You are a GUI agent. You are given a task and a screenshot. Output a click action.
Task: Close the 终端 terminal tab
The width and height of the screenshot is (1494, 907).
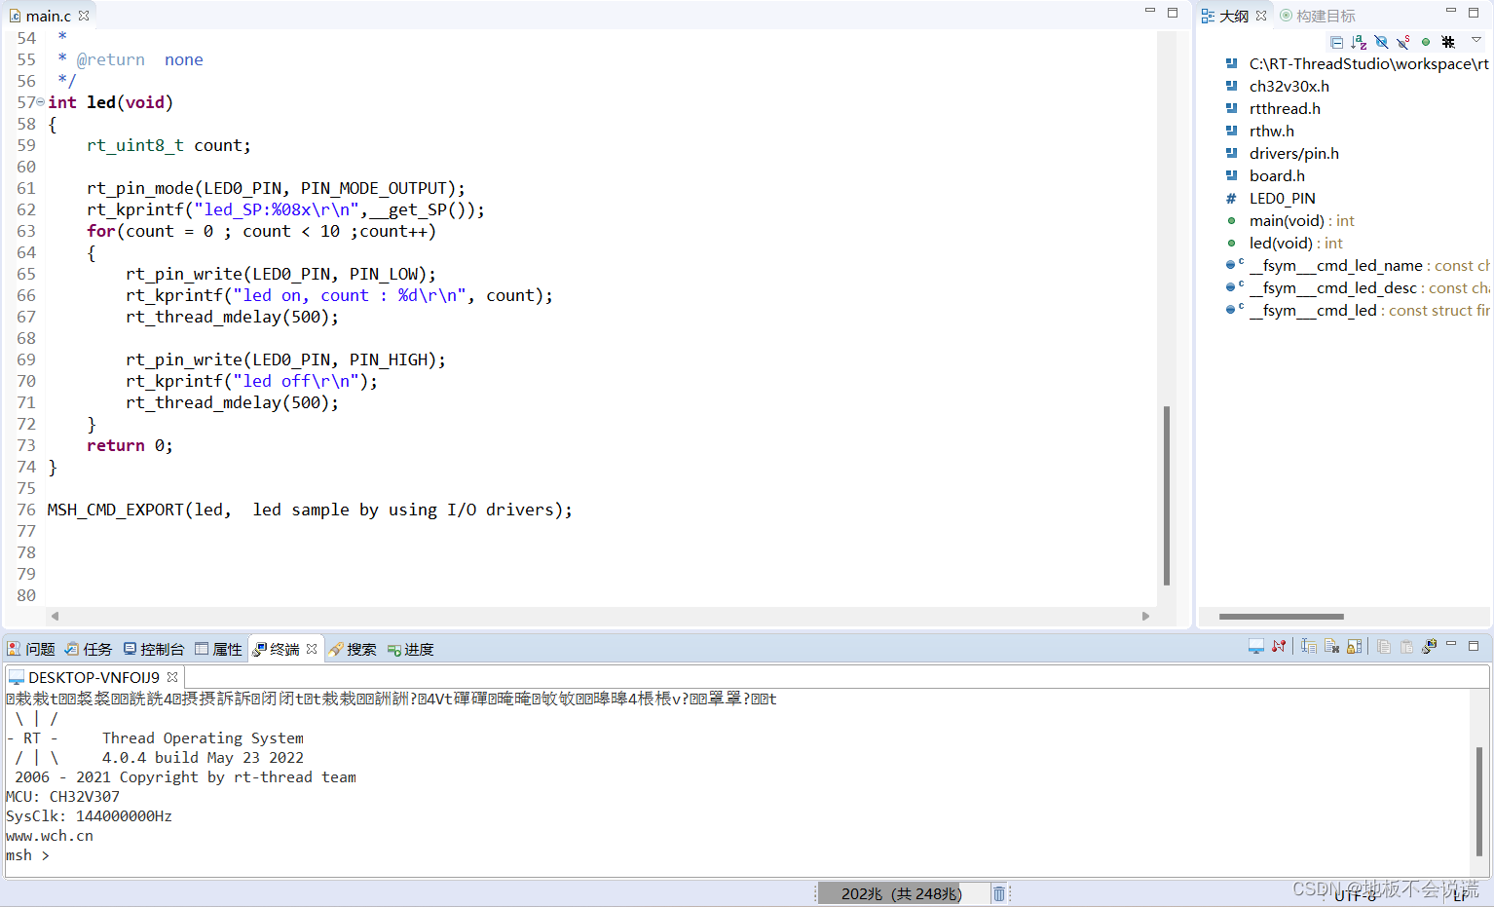point(312,649)
